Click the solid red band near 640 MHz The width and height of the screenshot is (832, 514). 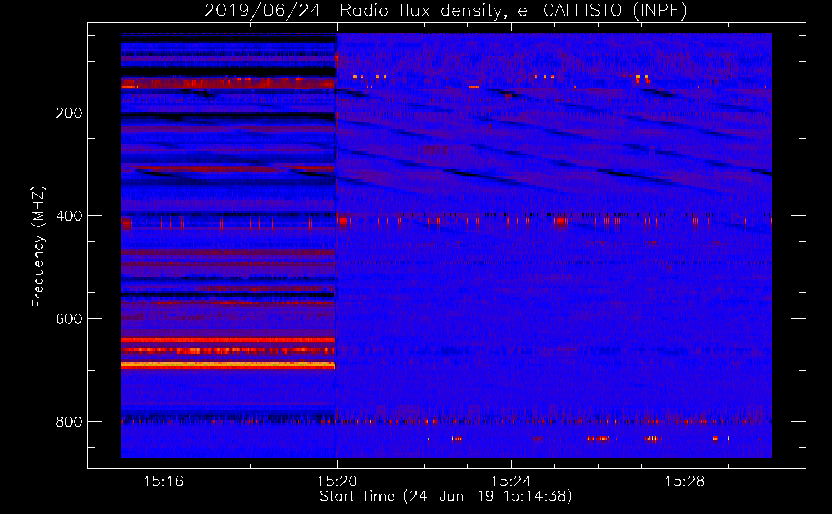(x=228, y=340)
